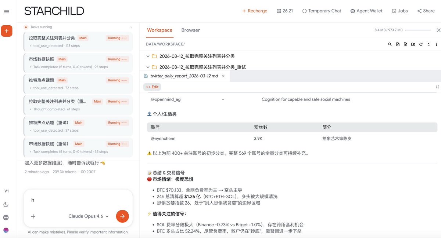Click the Recharge button

point(255,11)
